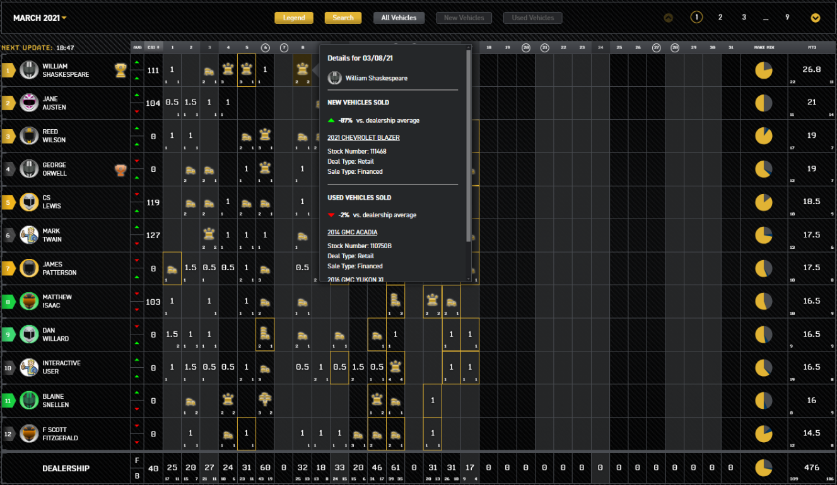Click Dan Willard's day 6 highlighted car cell

pyautogui.click(x=265, y=334)
